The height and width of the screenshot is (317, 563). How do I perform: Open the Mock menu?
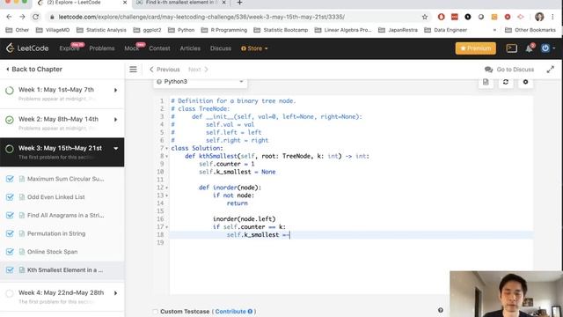[x=132, y=48]
